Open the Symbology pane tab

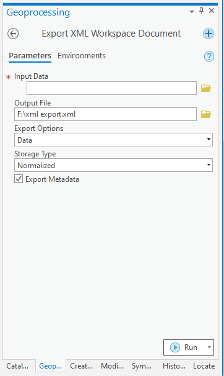click(142, 366)
